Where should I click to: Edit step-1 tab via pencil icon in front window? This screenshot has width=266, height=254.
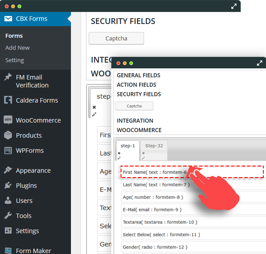coord(119,158)
